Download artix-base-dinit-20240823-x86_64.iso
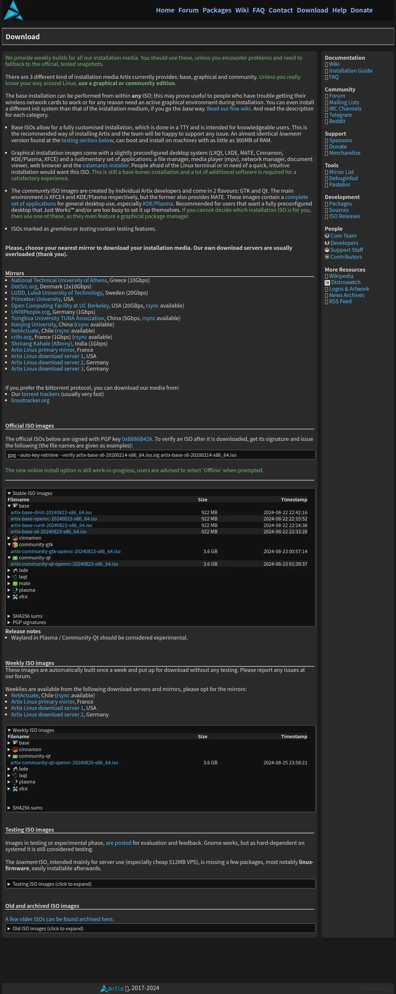Image resolution: width=396 pixels, height=994 pixels. coord(51,513)
